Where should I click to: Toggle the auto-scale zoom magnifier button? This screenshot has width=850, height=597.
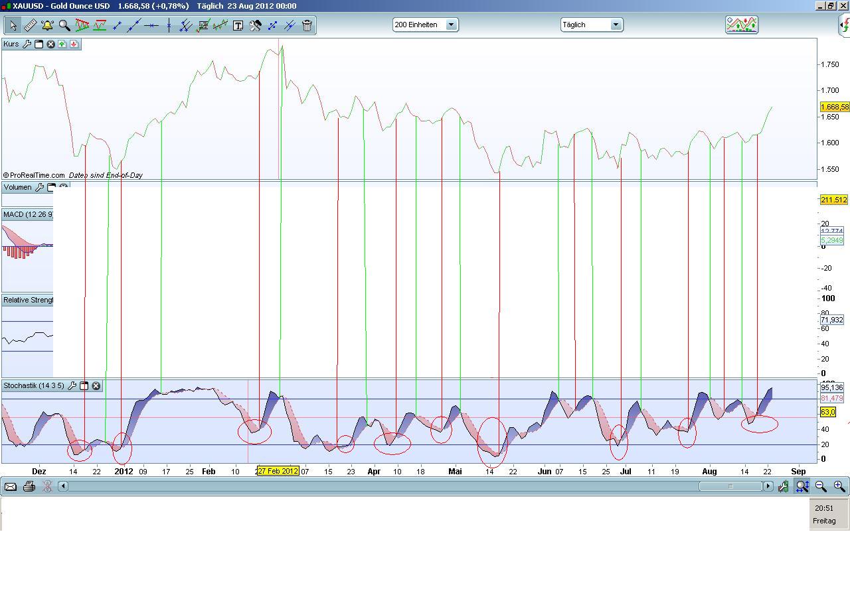(x=802, y=486)
